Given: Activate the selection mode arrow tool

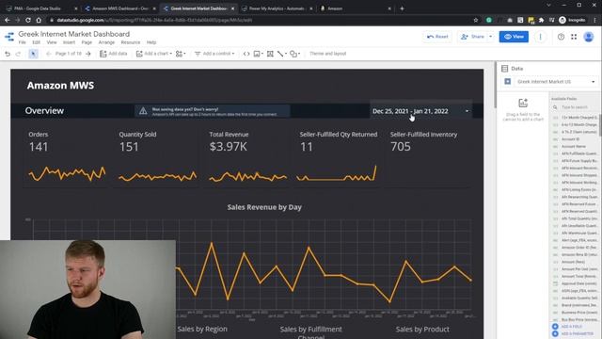Looking at the screenshot, I should 34,54.
